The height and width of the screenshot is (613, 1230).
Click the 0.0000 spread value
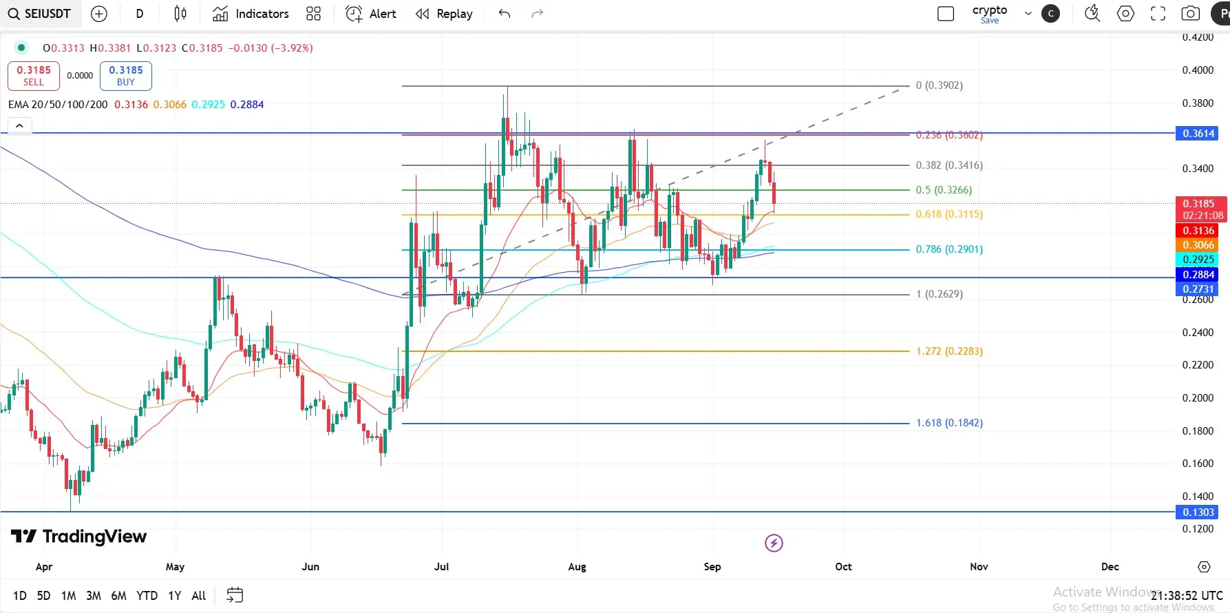point(80,76)
